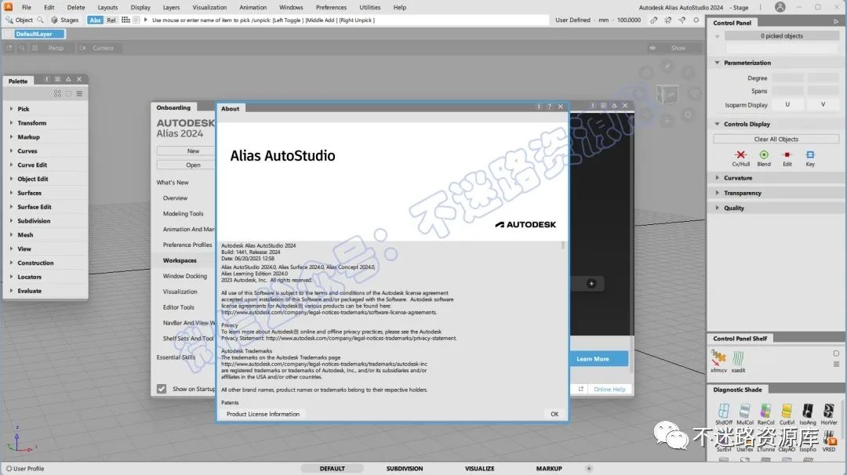Click the Key controls display icon

tap(809, 155)
